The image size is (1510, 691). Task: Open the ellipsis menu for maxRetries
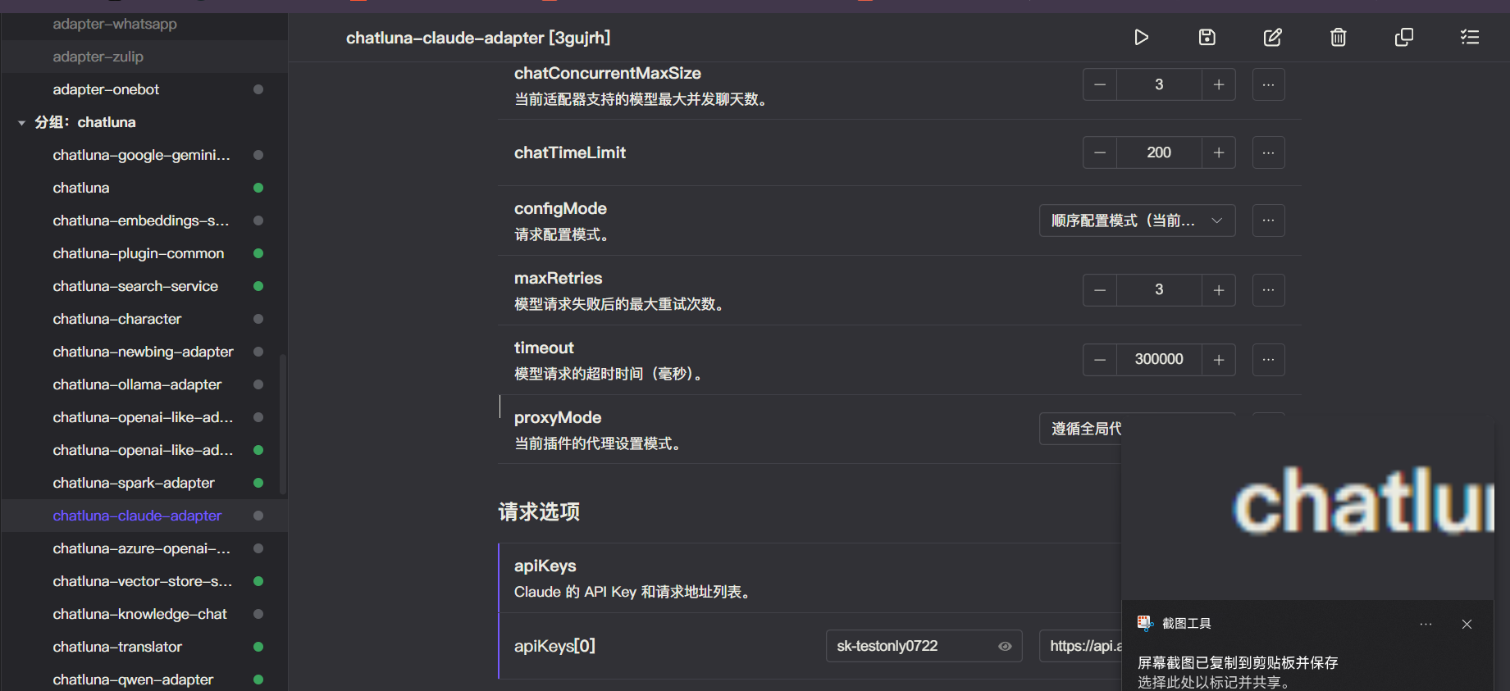(1268, 290)
